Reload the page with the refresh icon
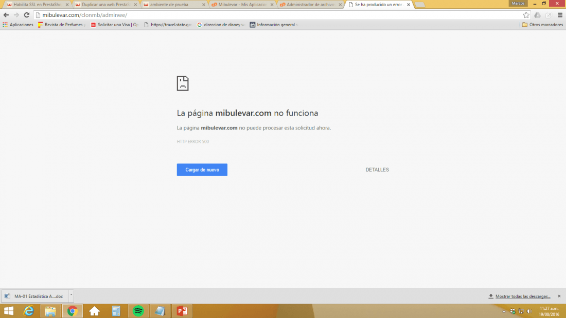The image size is (566, 318). coord(27,15)
